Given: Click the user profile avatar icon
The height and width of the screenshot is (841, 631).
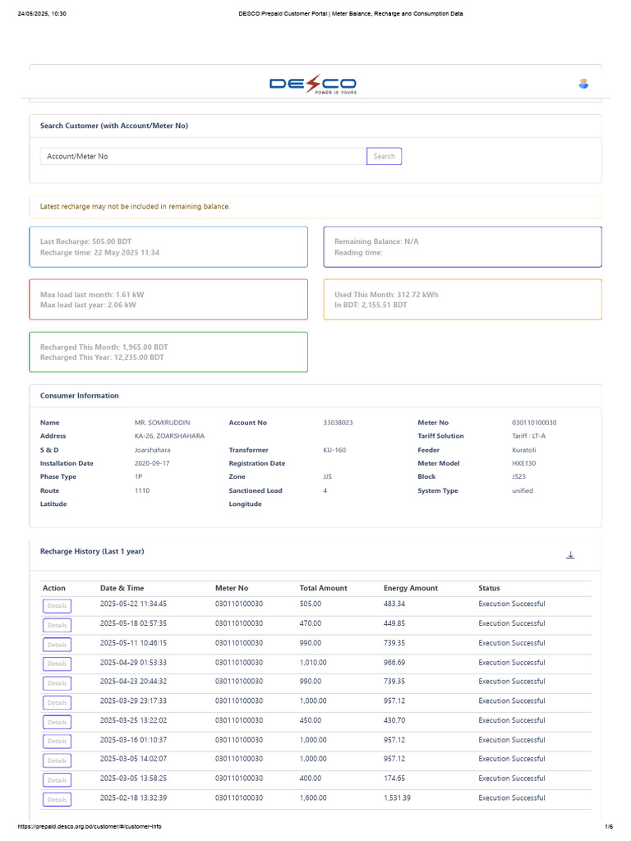Looking at the screenshot, I should (x=583, y=84).
